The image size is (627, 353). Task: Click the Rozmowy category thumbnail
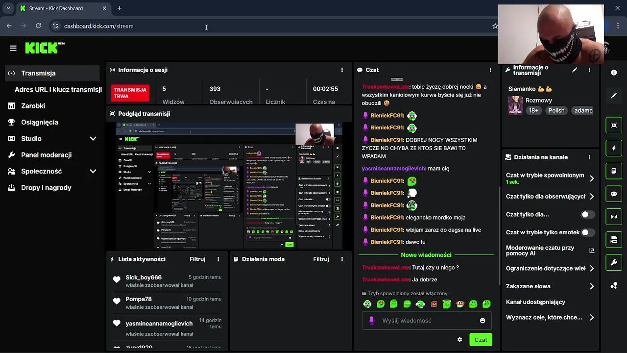click(x=515, y=105)
